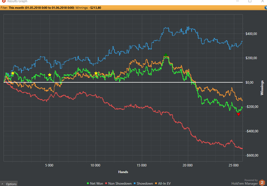The width and height of the screenshot is (267, 186).
Task: Minimize the Results Graph window
Action: (x=238, y=1)
